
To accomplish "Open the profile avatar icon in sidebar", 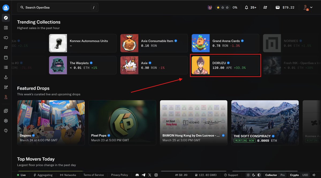I will pos(6,97).
